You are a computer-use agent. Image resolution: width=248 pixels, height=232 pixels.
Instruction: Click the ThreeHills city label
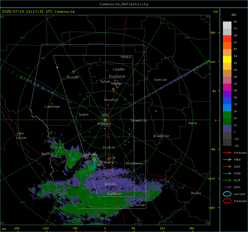[139, 121]
